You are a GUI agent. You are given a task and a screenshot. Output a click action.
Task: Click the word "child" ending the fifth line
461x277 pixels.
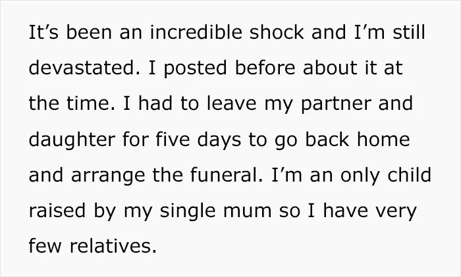tap(409, 174)
